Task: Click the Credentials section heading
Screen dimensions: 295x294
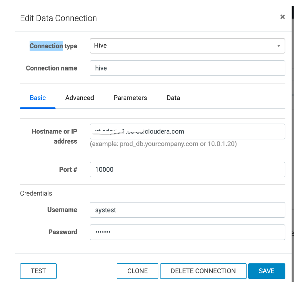Action: (36, 193)
